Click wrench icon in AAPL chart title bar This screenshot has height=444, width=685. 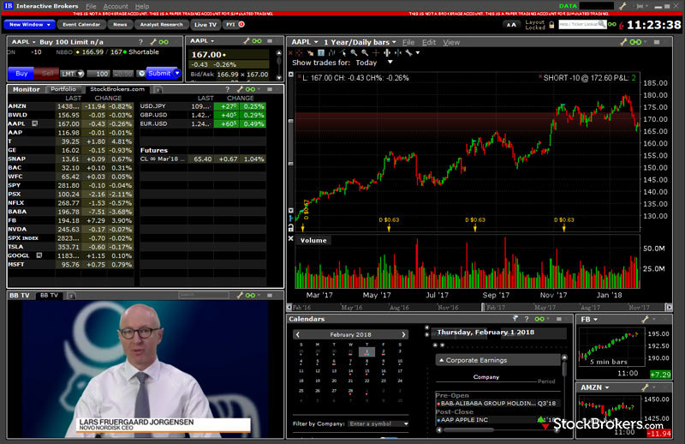(x=624, y=42)
